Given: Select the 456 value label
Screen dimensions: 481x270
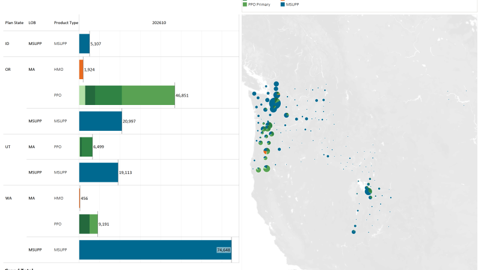Looking at the screenshot, I should coord(84,199).
